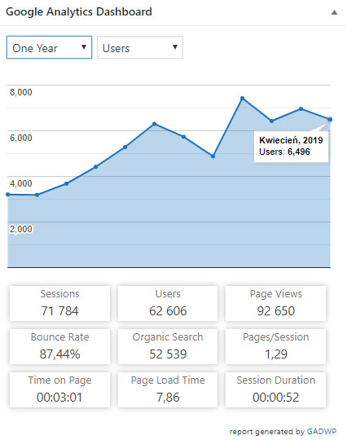Click the Organic Search 52 539 box
The image size is (347, 444).
(168, 346)
